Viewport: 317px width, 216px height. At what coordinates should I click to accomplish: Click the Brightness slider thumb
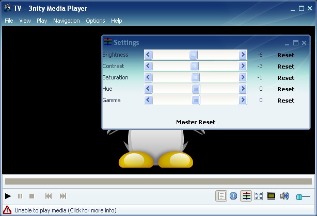click(x=193, y=55)
